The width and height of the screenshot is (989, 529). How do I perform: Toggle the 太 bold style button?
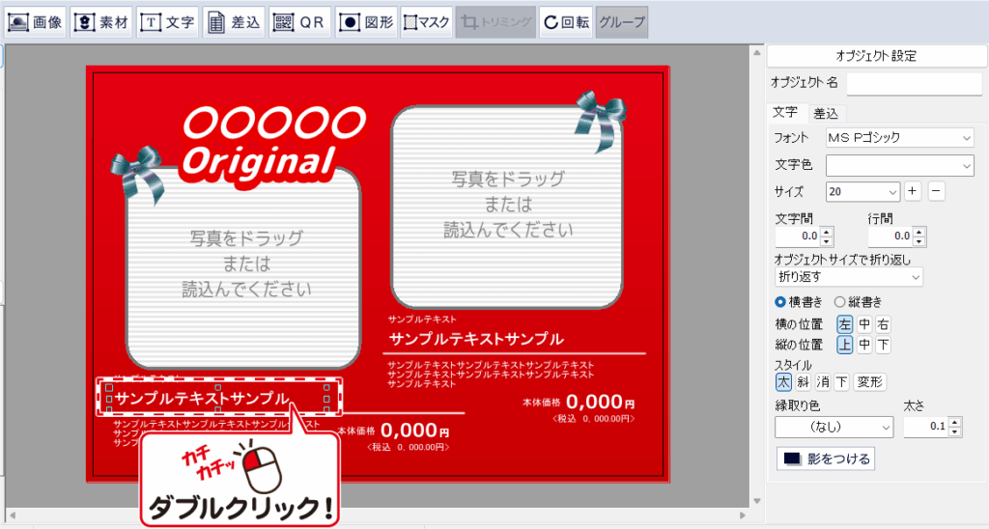784,382
